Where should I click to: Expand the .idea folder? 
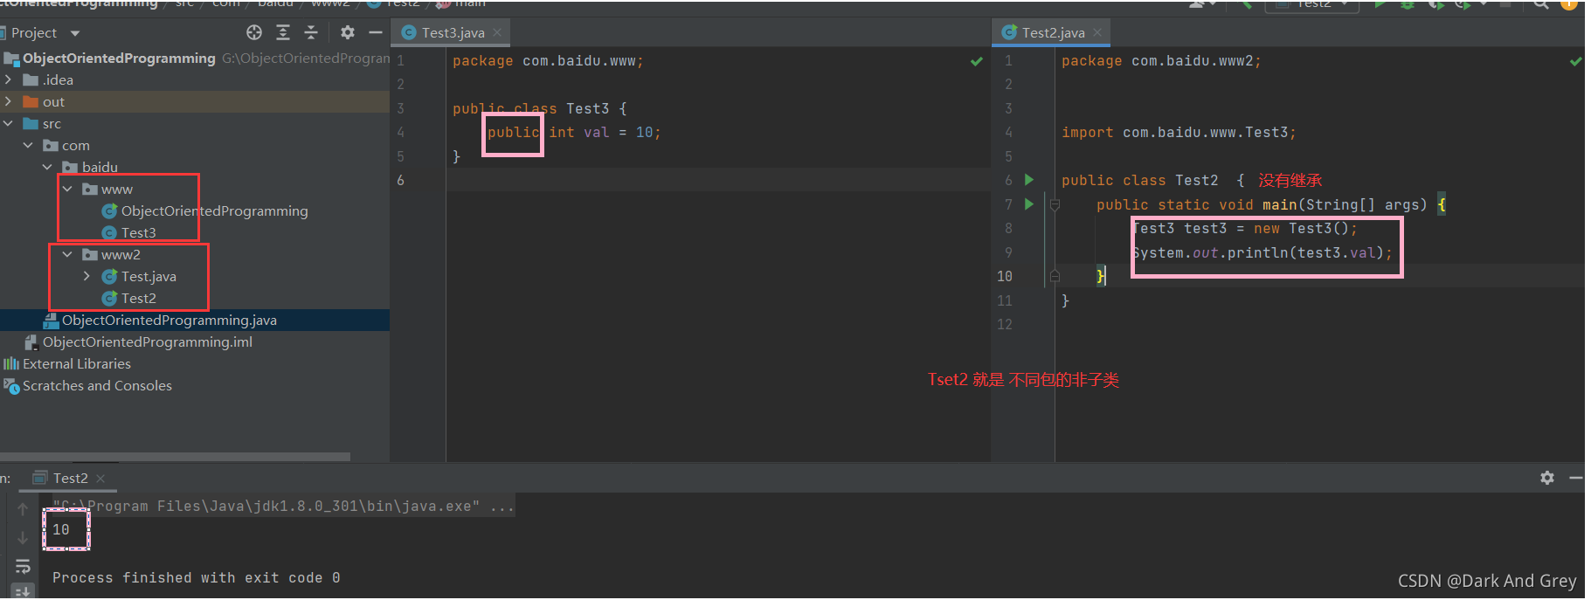(8, 79)
